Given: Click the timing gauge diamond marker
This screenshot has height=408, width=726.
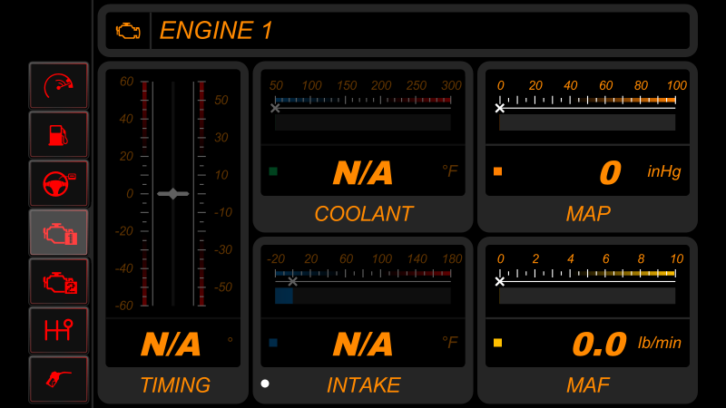Looking at the screenshot, I should [173, 194].
